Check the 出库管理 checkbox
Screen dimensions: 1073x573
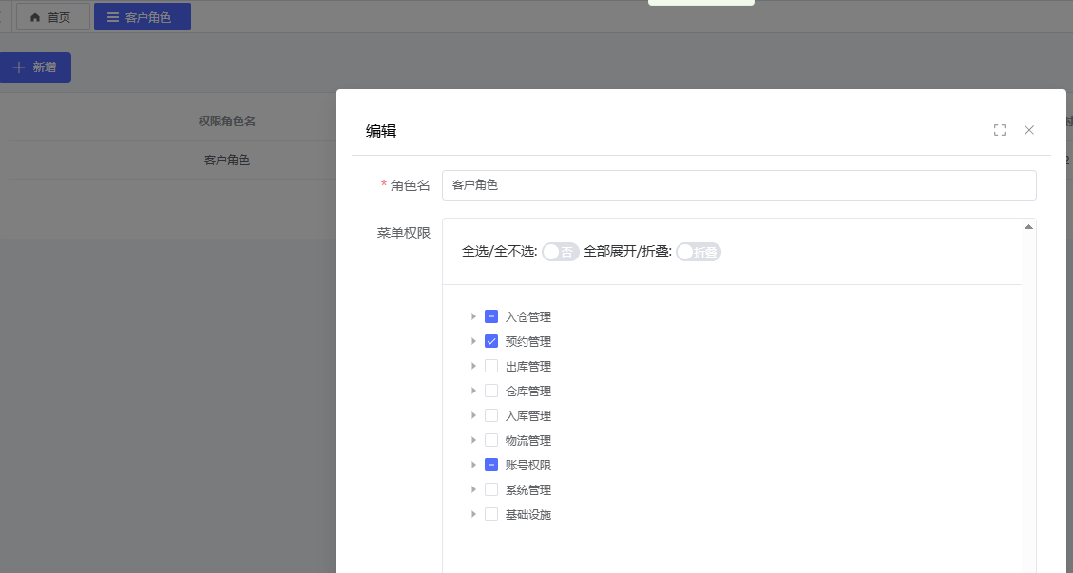point(491,366)
